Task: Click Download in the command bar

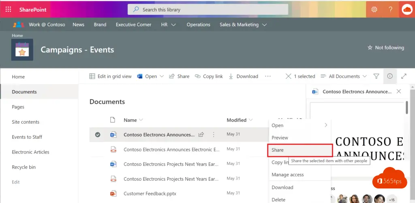Action: click(243, 76)
